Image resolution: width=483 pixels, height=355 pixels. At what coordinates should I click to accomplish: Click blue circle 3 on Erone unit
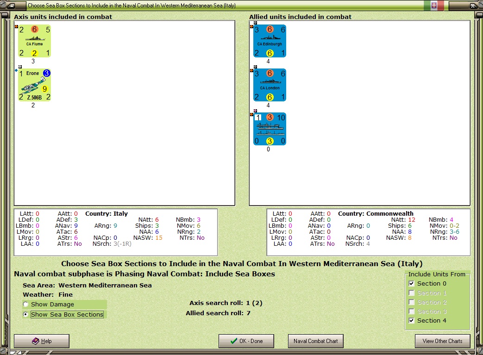46,73
